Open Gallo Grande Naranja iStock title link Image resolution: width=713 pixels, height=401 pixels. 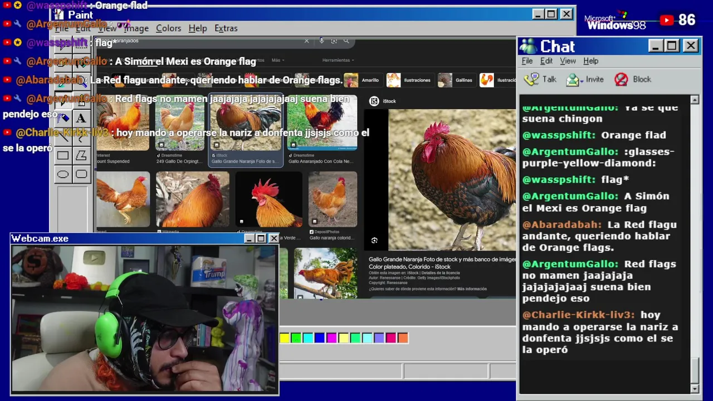point(442,263)
